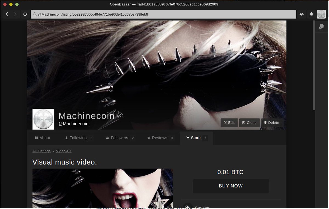329x209 pixels.
Task: Select the Store tab
Action: point(196,138)
